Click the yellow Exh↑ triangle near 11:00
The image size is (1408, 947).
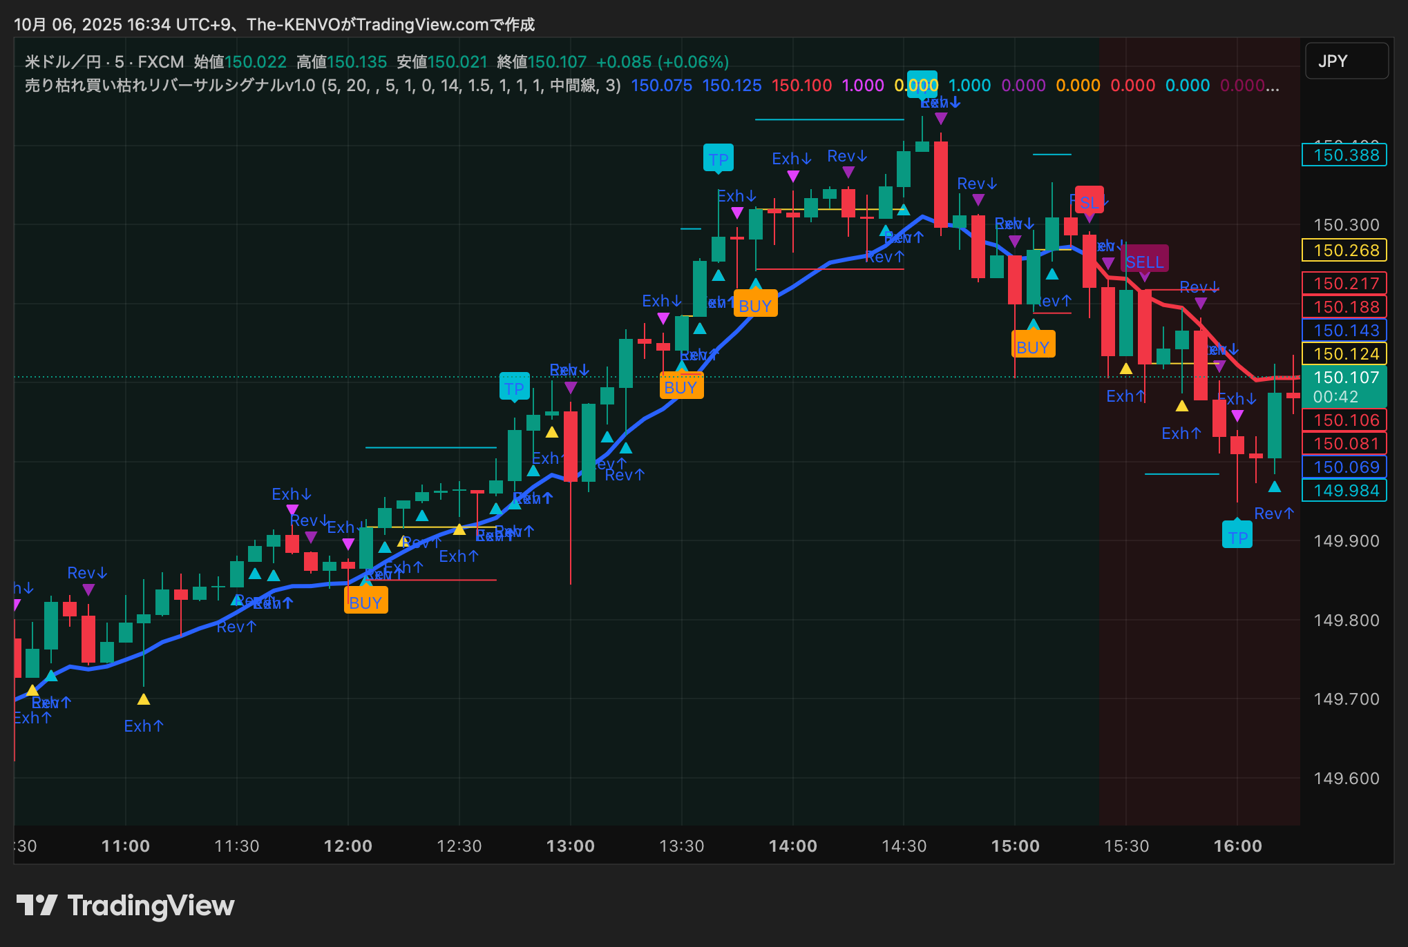[144, 699]
